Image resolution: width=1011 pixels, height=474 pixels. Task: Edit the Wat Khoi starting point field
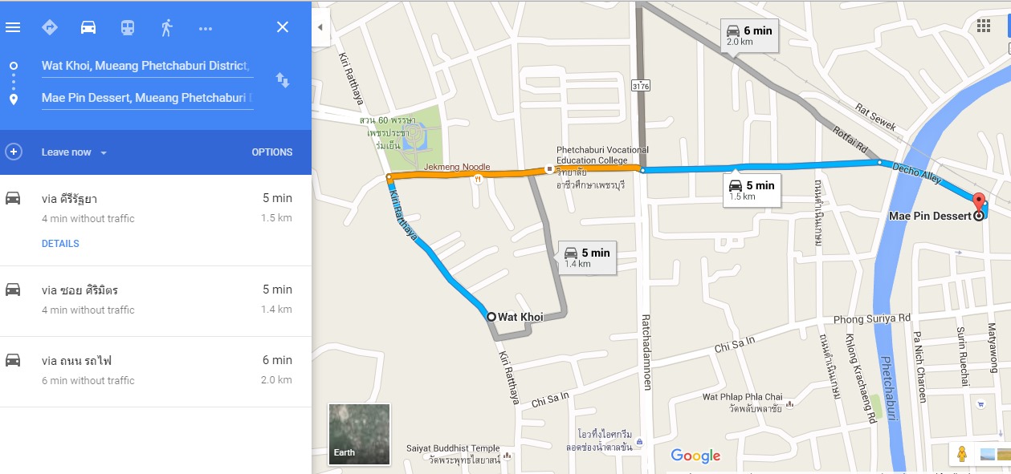pyautogui.click(x=147, y=66)
